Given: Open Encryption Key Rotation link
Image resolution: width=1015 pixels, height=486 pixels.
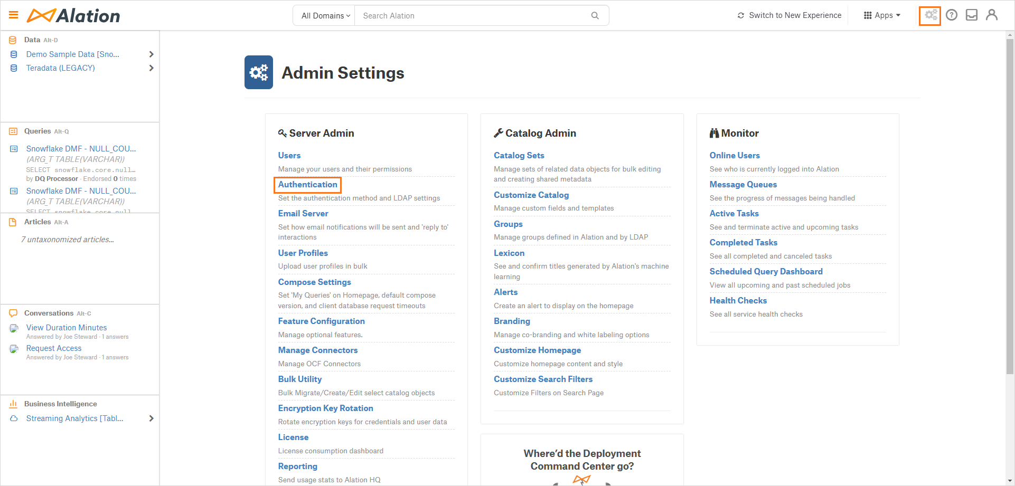Looking at the screenshot, I should click(326, 408).
